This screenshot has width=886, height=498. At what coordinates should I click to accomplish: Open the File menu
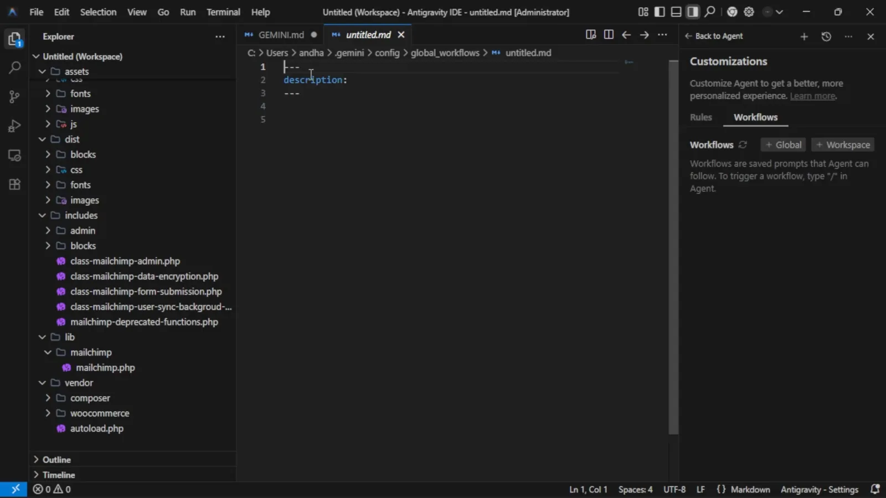coord(37,12)
